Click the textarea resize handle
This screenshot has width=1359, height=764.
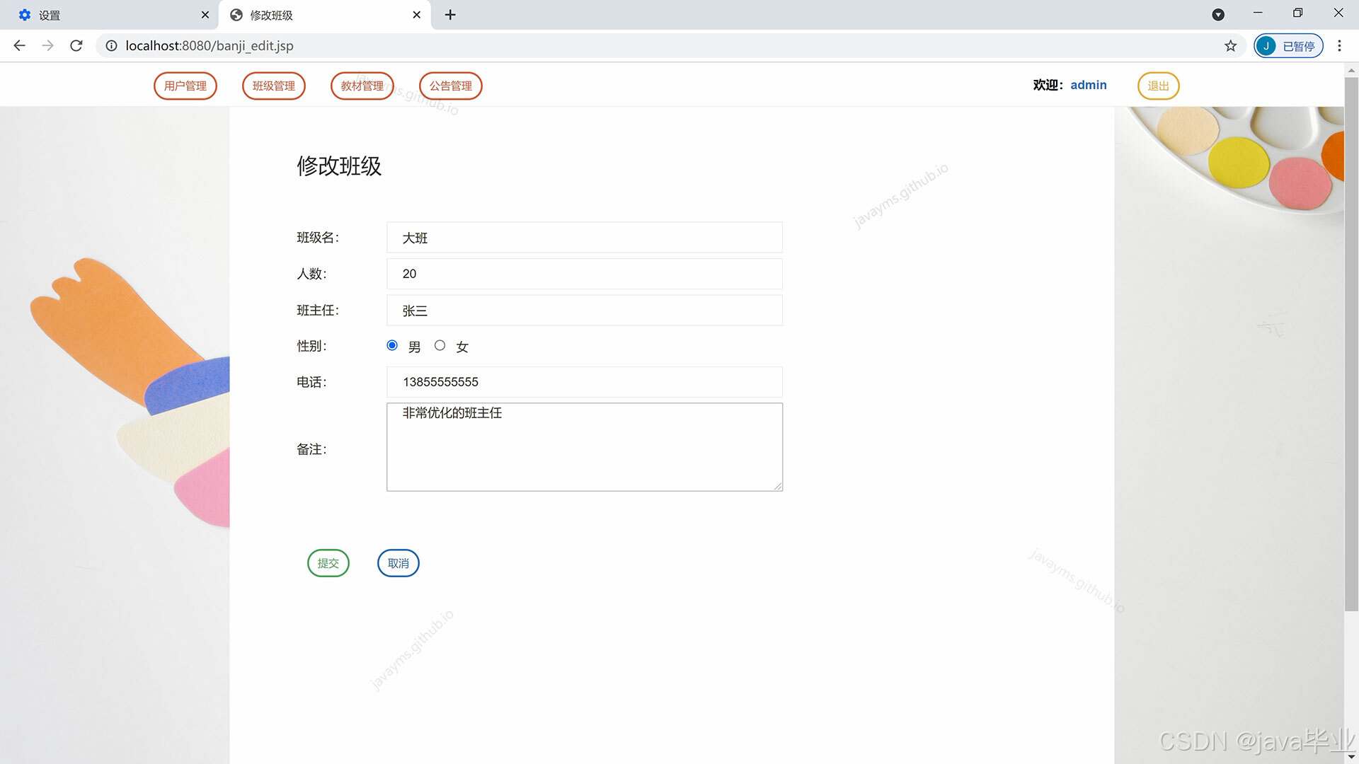[778, 486]
